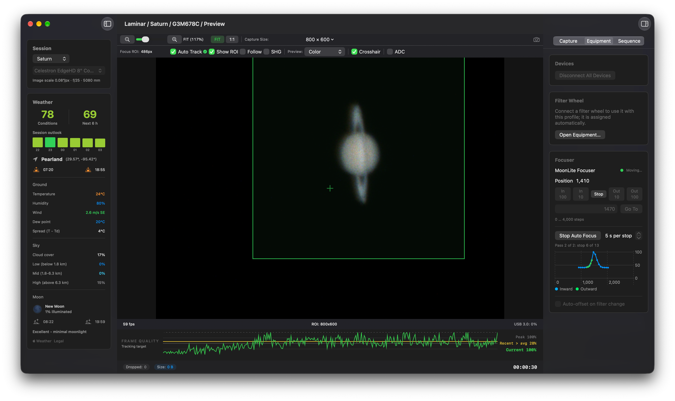Viewport: 675px width, 401px height.
Task: Click the Apple Weather attribution logo
Action: pos(34,341)
